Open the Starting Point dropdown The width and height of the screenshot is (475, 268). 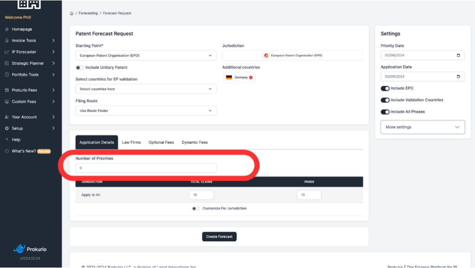pyautogui.click(x=146, y=56)
